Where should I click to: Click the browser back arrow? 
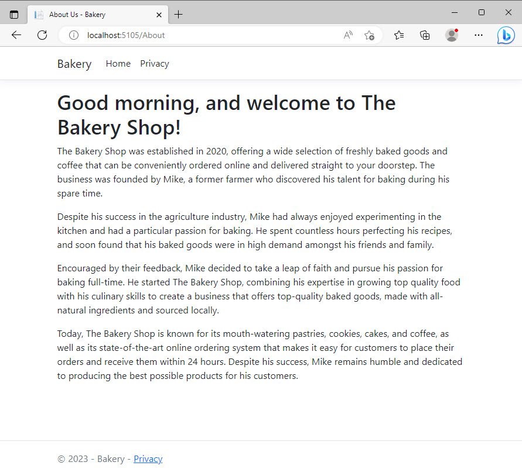16,35
